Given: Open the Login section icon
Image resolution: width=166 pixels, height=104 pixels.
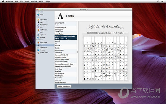Looking at the screenshot, I should 38,22.
